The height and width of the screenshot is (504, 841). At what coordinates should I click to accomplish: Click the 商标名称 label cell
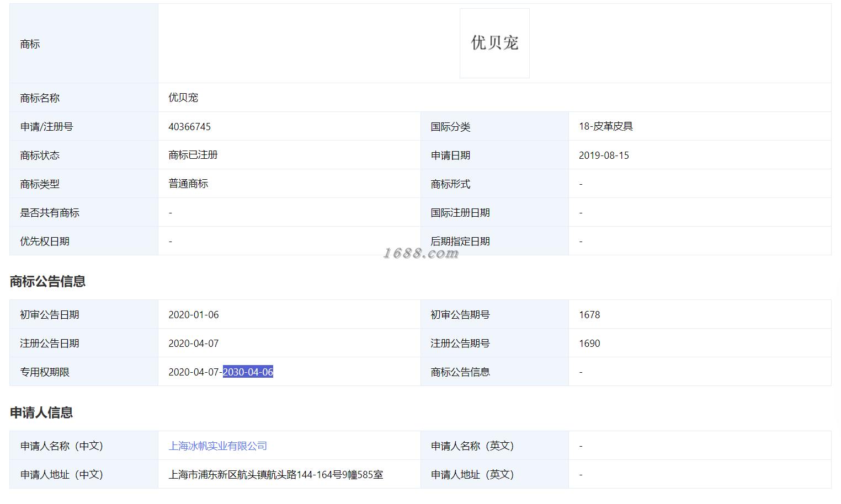point(84,98)
